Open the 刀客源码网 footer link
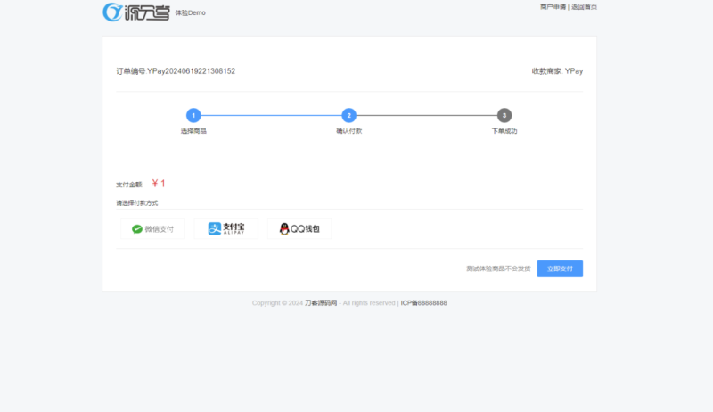 321,303
